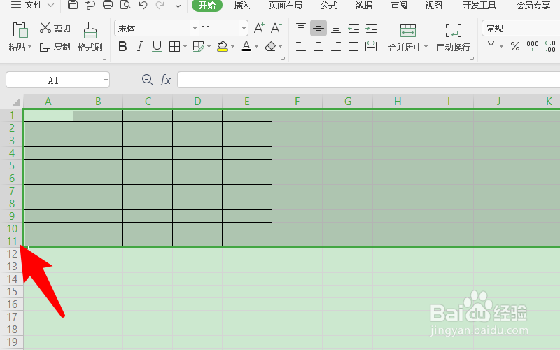Click the eraser clear format icon
Viewport: 560px width, 350px height.
click(270, 46)
